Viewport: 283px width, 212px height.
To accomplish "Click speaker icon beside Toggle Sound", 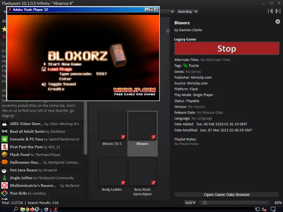I will (43, 84).
